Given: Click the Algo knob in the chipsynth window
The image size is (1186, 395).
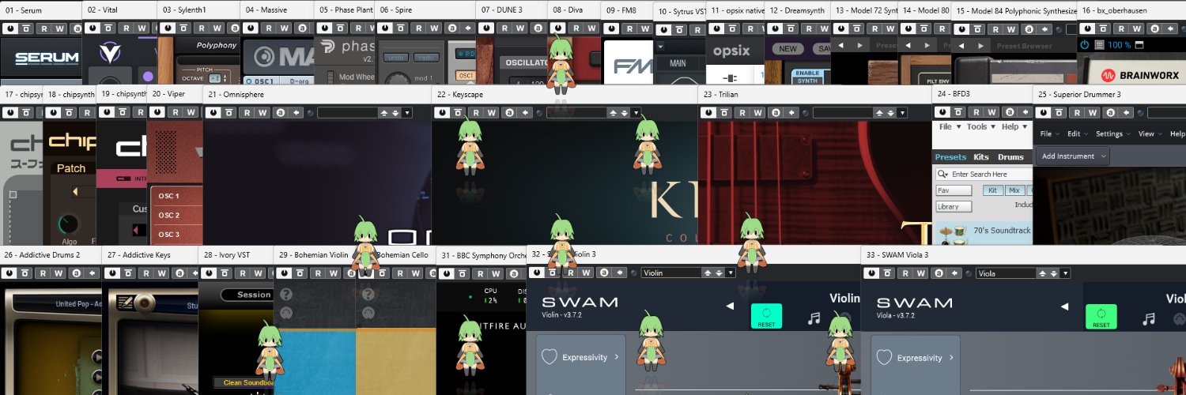Looking at the screenshot, I should point(70,224).
